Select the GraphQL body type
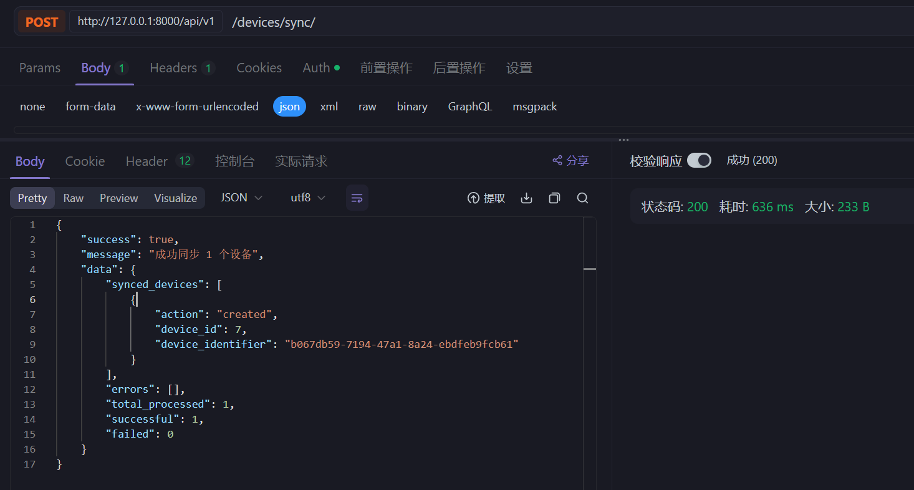The height and width of the screenshot is (490, 914). pyautogui.click(x=470, y=107)
